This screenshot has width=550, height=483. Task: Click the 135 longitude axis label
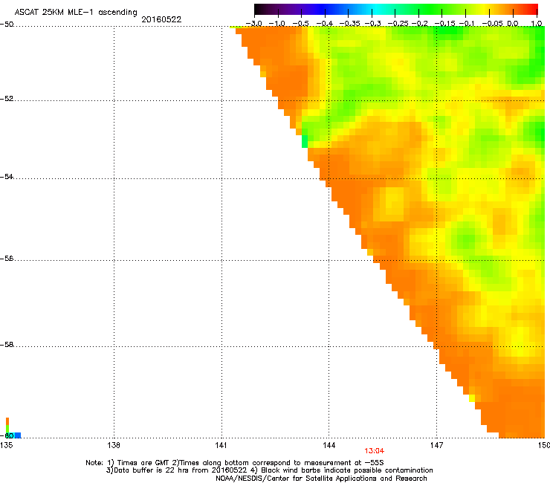pyautogui.click(x=6, y=445)
